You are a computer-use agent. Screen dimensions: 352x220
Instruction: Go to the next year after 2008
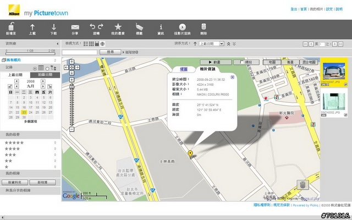coord(43,81)
